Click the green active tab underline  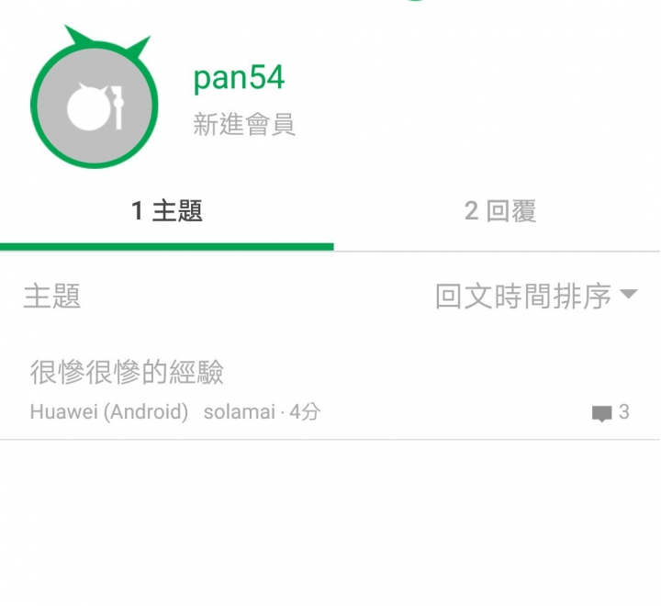click(167, 247)
